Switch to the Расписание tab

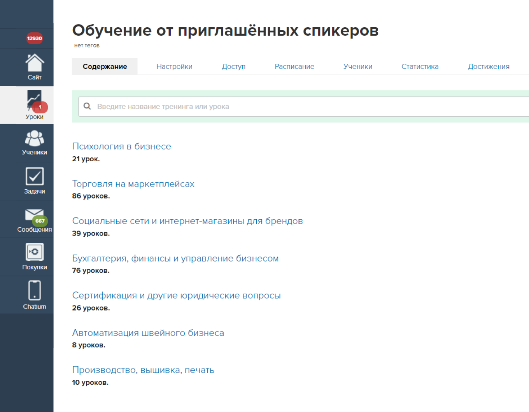click(294, 66)
